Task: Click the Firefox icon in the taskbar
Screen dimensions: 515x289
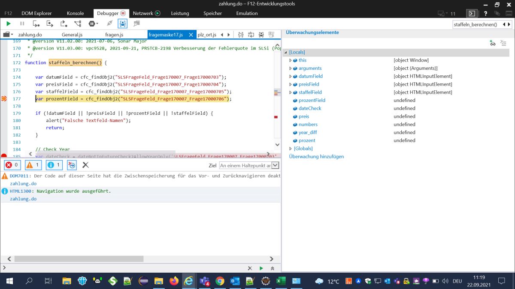Action: [174, 281]
